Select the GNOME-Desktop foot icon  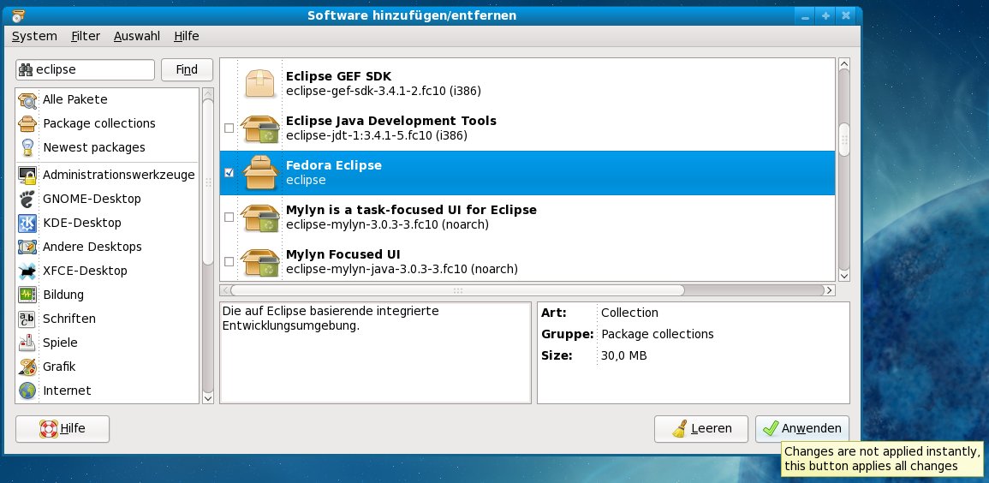[x=27, y=199]
